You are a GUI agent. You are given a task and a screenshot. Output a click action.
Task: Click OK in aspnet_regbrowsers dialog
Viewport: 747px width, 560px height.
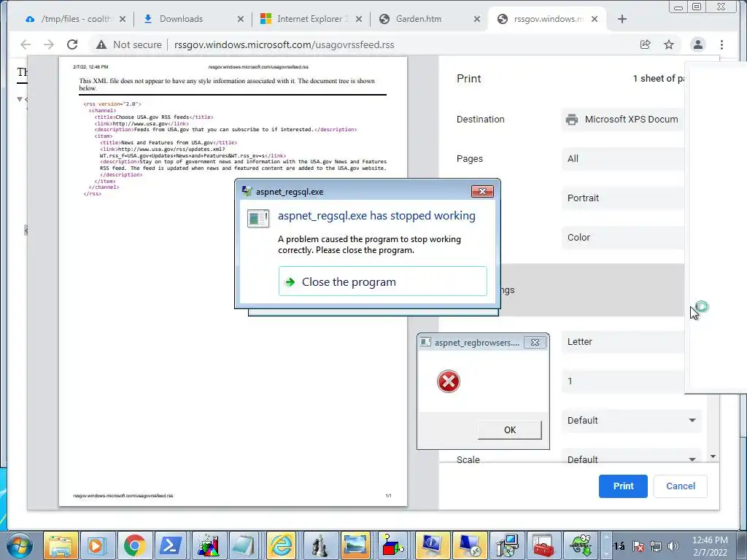coord(509,430)
